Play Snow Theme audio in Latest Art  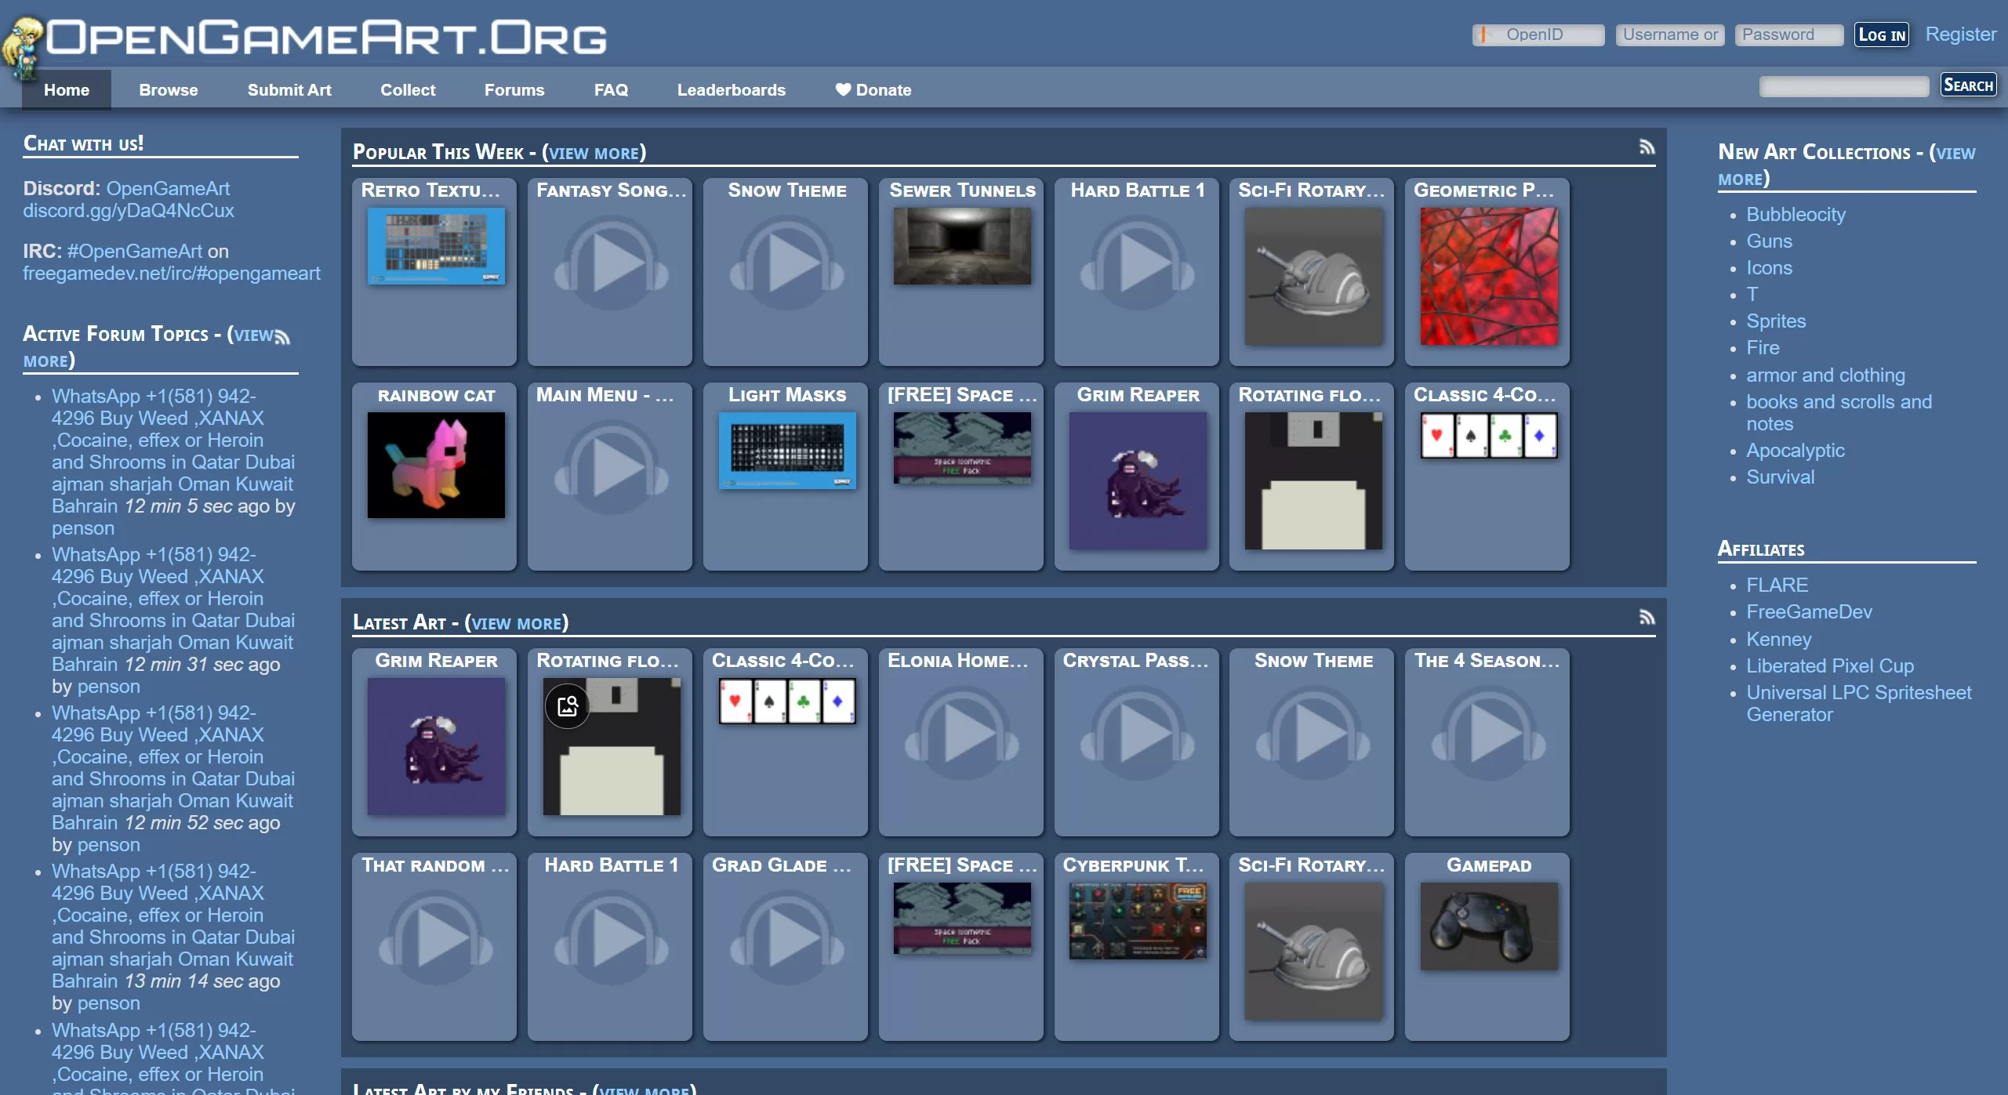[x=1313, y=734]
